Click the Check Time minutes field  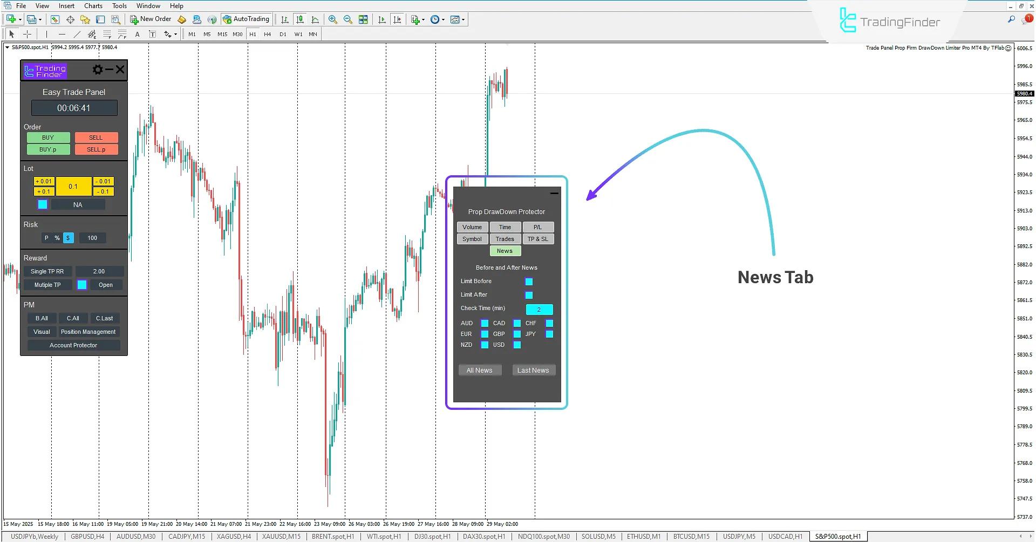pos(539,310)
